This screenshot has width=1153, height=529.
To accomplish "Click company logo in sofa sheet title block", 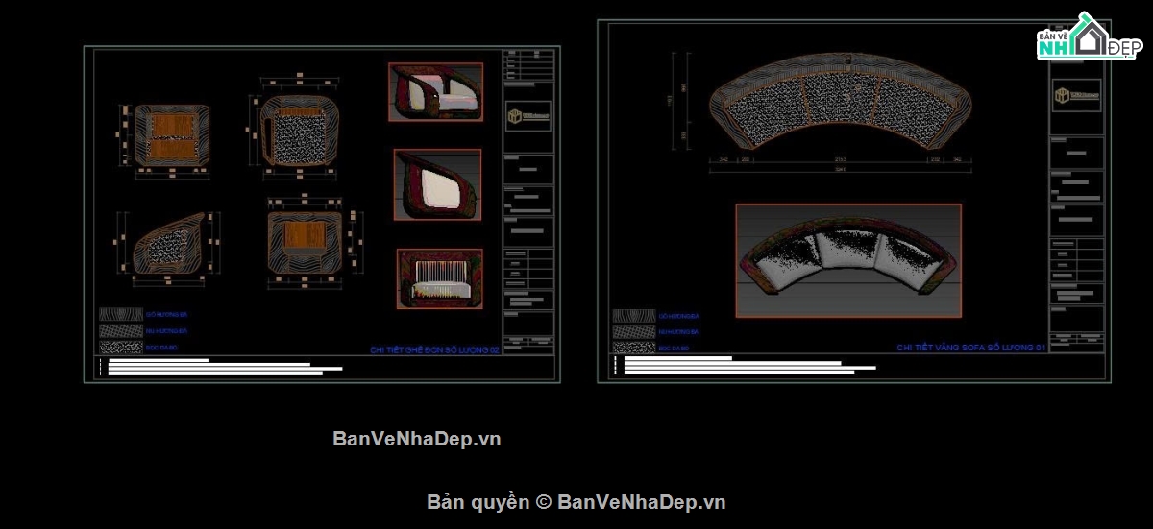I will (1076, 96).
